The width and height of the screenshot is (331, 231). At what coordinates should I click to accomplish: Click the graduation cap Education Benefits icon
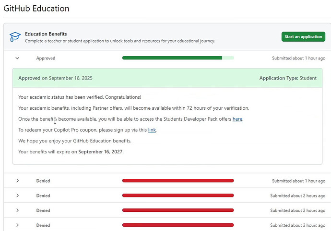[x=15, y=37]
